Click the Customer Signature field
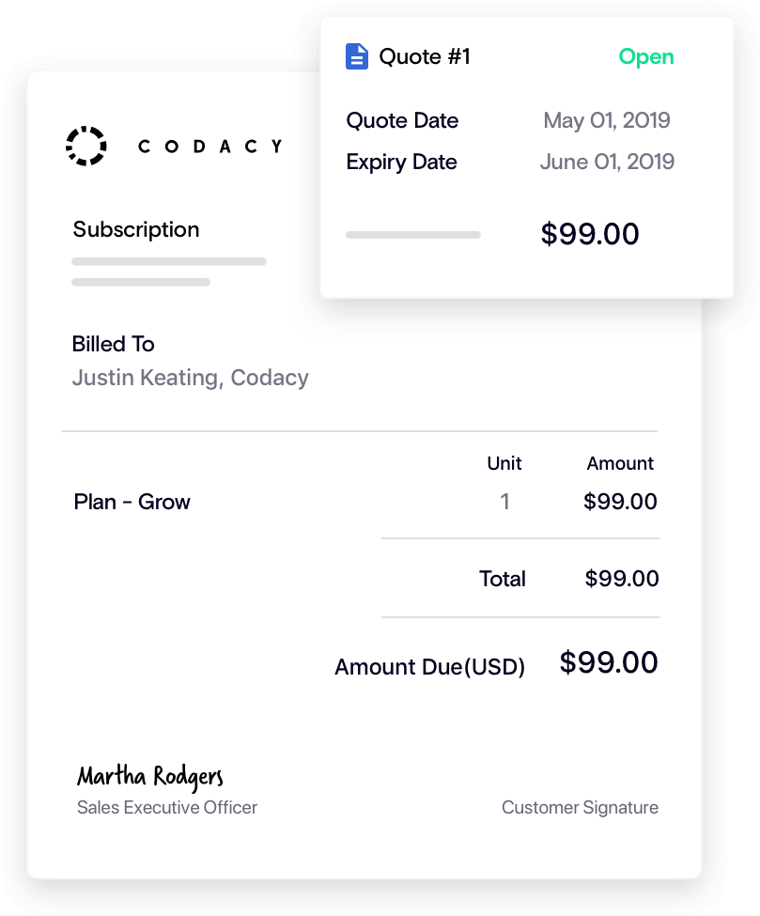This screenshot has height=916, width=760. tap(580, 807)
